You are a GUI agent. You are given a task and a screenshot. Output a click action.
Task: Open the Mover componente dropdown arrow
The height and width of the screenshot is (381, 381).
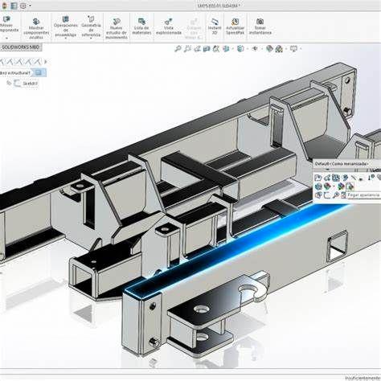[x=7, y=38]
